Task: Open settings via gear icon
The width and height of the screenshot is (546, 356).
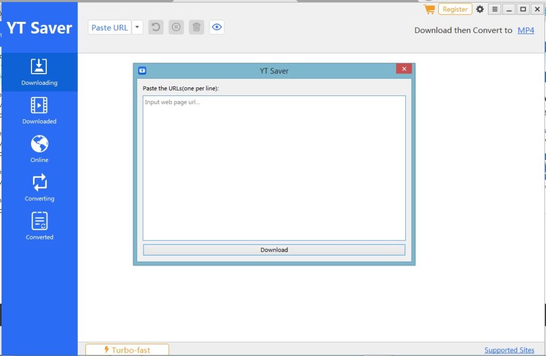Action: pos(480,9)
